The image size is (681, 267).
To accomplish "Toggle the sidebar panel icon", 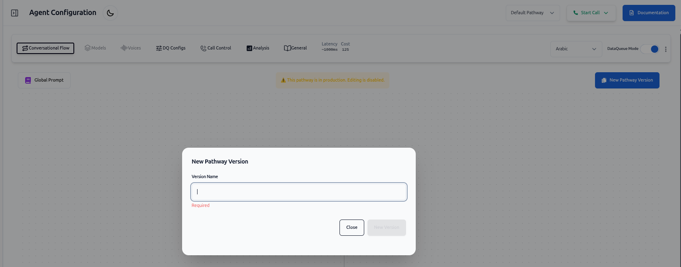I will click(x=15, y=13).
